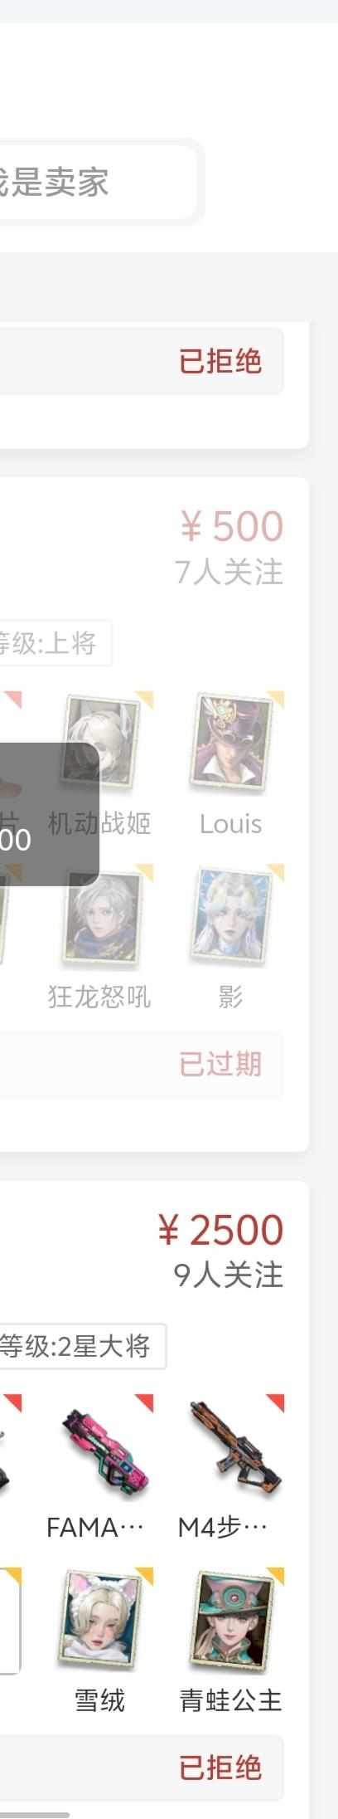Viewport: 338px width, 1819px height.
Task: Click the 已拒绝 status under ¥2500 listing
Action: click(220, 1767)
